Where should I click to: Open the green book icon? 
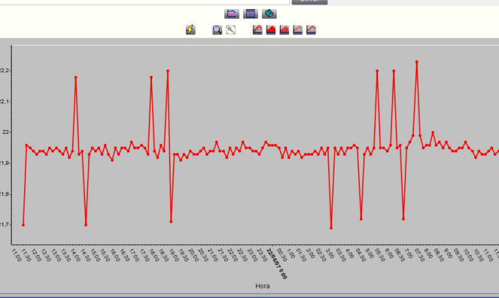(x=270, y=14)
